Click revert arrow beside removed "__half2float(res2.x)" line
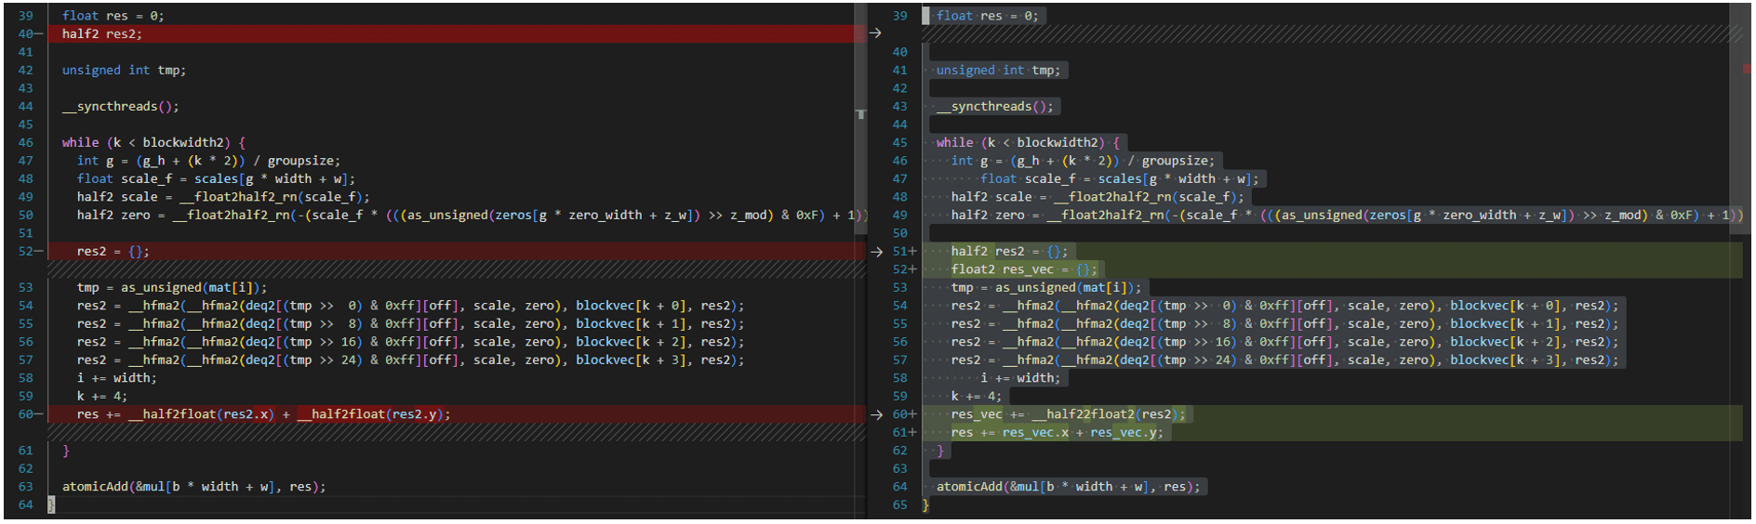 pyautogui.click(x=875, y=414)
